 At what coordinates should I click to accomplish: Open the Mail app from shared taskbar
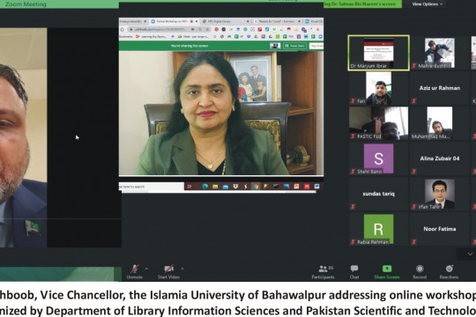(x=226, y=187)
